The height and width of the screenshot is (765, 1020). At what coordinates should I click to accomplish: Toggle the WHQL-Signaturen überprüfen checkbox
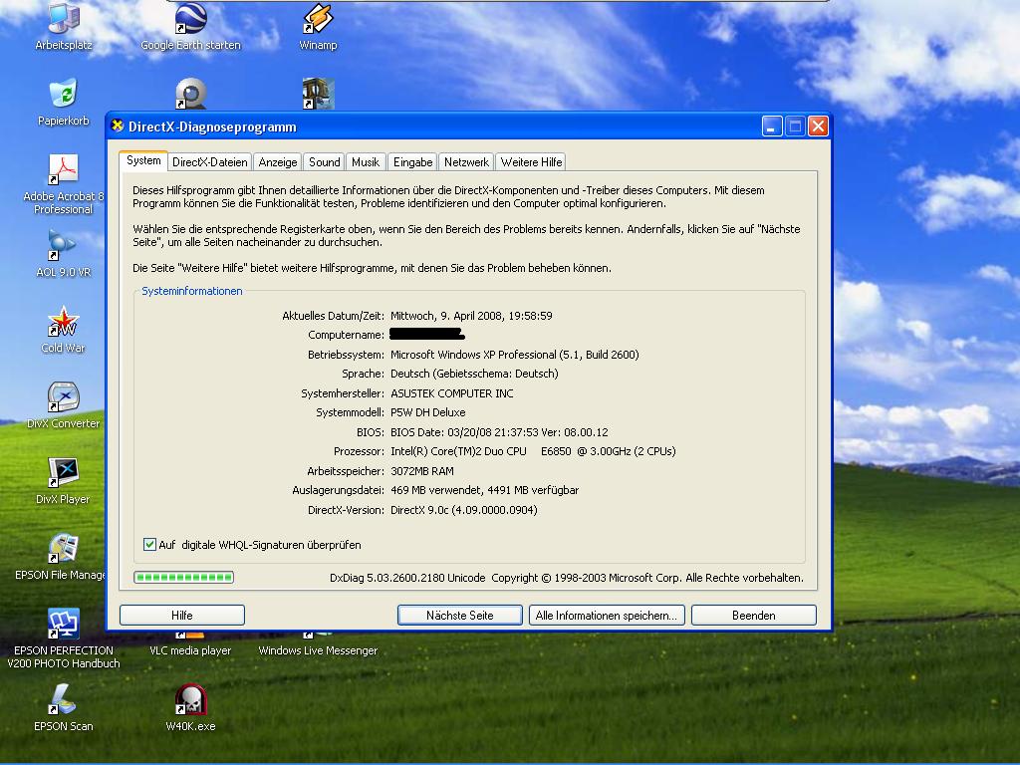pos(149,545)
